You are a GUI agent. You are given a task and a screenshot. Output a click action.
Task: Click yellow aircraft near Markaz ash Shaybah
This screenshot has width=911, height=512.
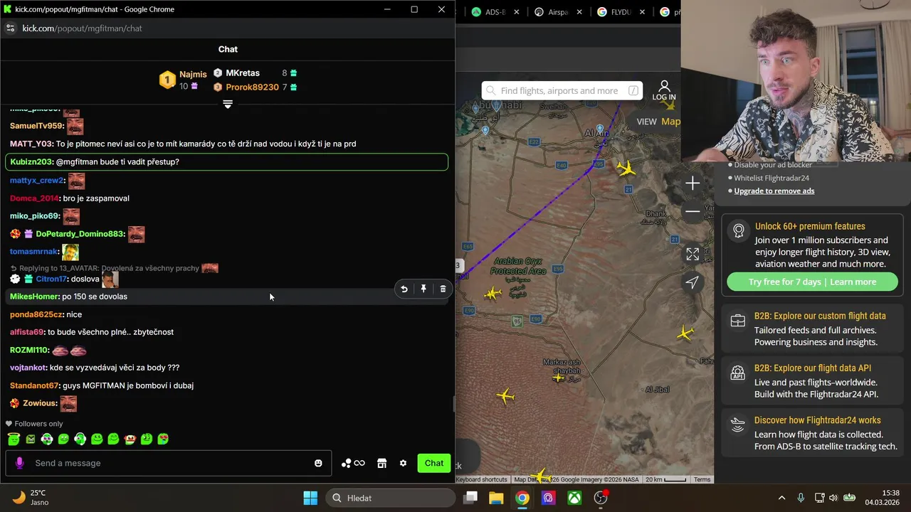(558, 378)
